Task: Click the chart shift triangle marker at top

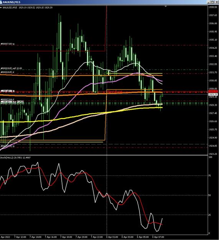Action: tap(166, 6)
